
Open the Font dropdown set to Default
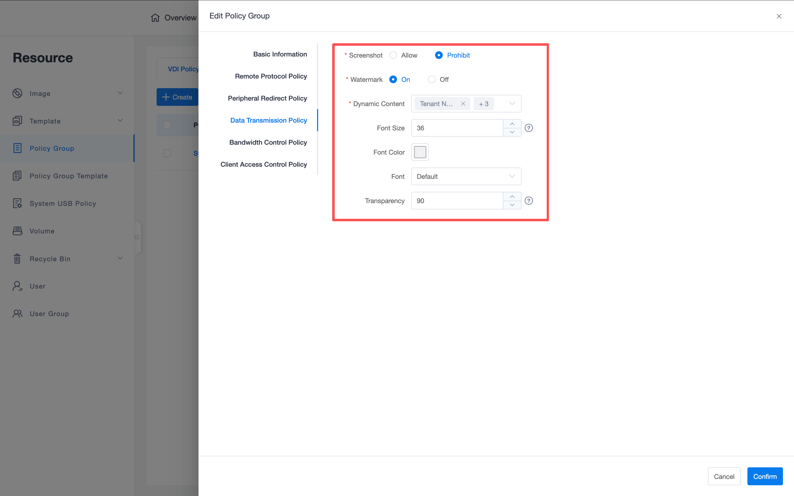click(466, 176)
